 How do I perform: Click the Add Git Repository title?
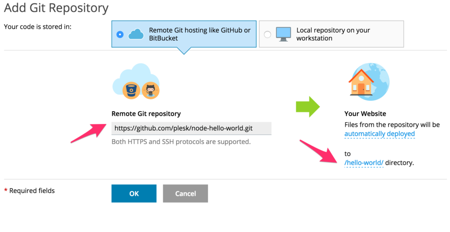pyautogui.click(x=56, y=8)
